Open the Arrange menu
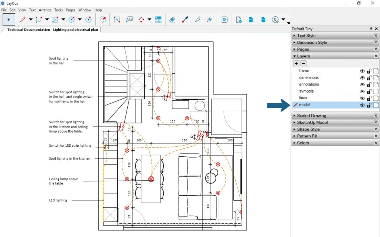 (x=45, y=10)
